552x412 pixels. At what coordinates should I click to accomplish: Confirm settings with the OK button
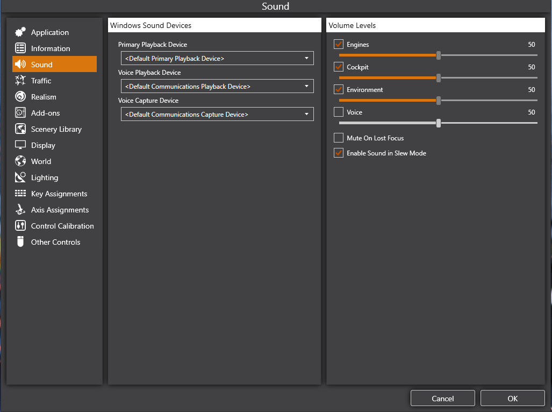pos(512,399)
